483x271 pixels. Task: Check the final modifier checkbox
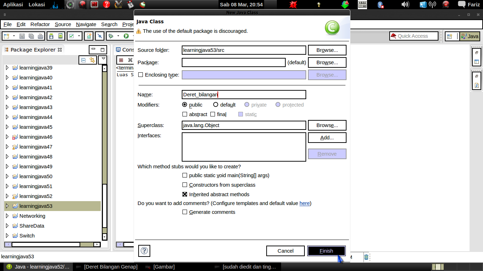[213, 114]
